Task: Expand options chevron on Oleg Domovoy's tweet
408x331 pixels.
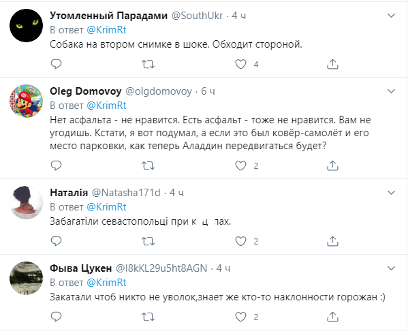Action: click(x=392, y=91)
